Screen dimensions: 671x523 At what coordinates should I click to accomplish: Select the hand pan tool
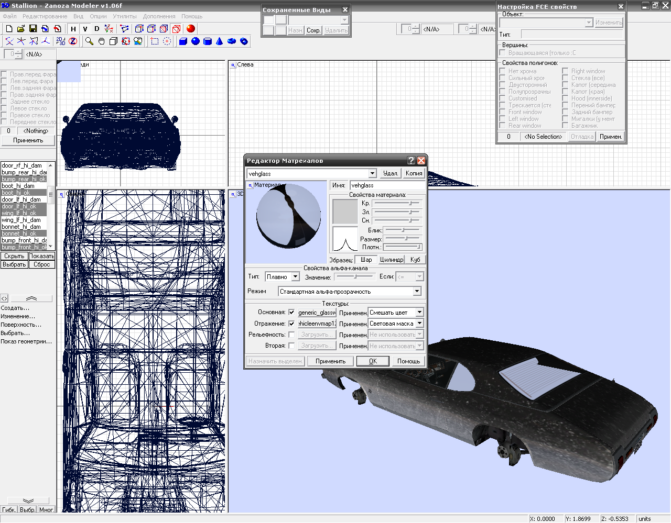click(101, 41)
